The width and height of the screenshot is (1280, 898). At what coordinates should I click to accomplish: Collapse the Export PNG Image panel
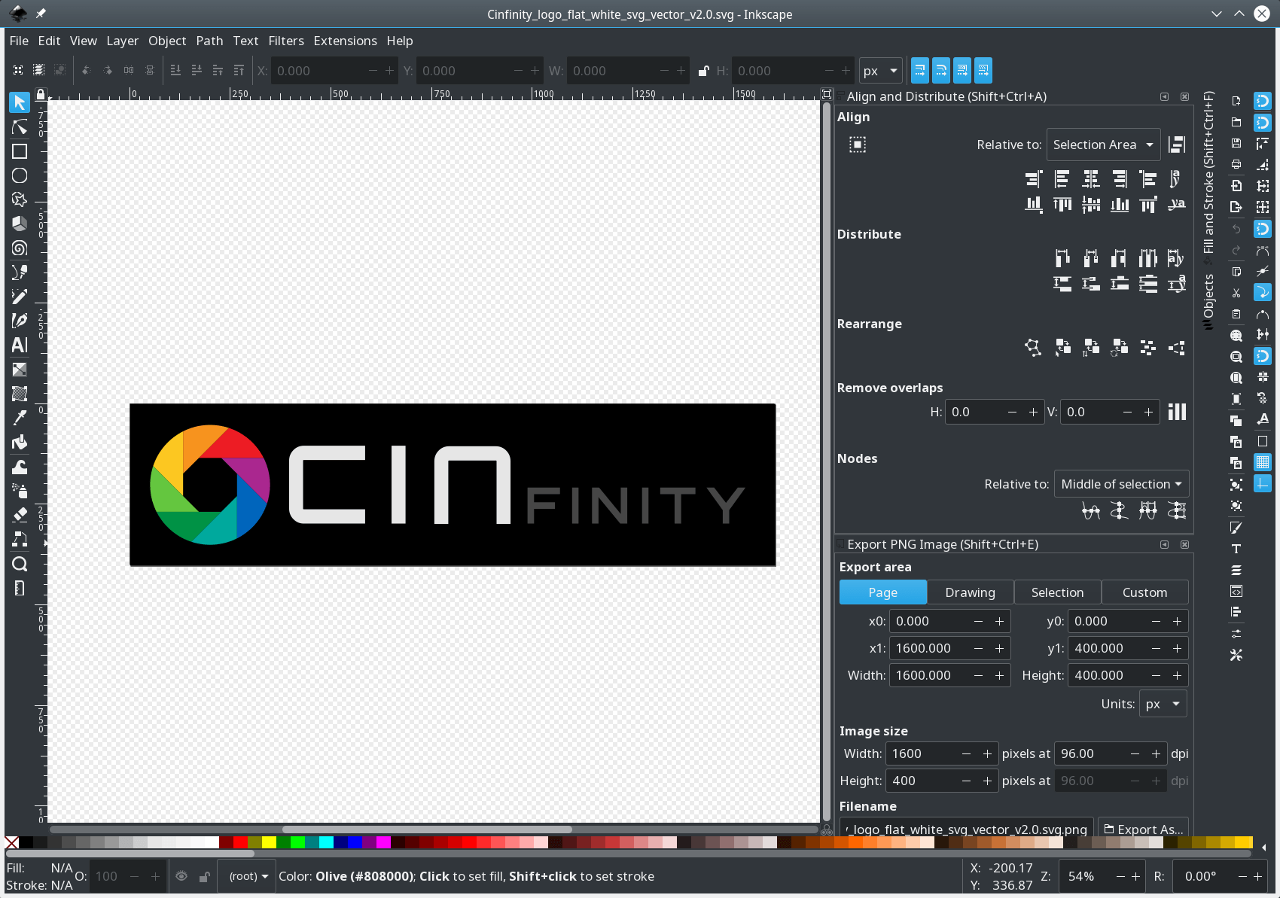point(1165,544)
